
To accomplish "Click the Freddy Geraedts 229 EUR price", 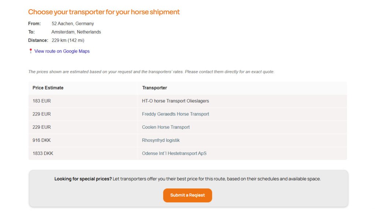I will click(x=42, y=114).
